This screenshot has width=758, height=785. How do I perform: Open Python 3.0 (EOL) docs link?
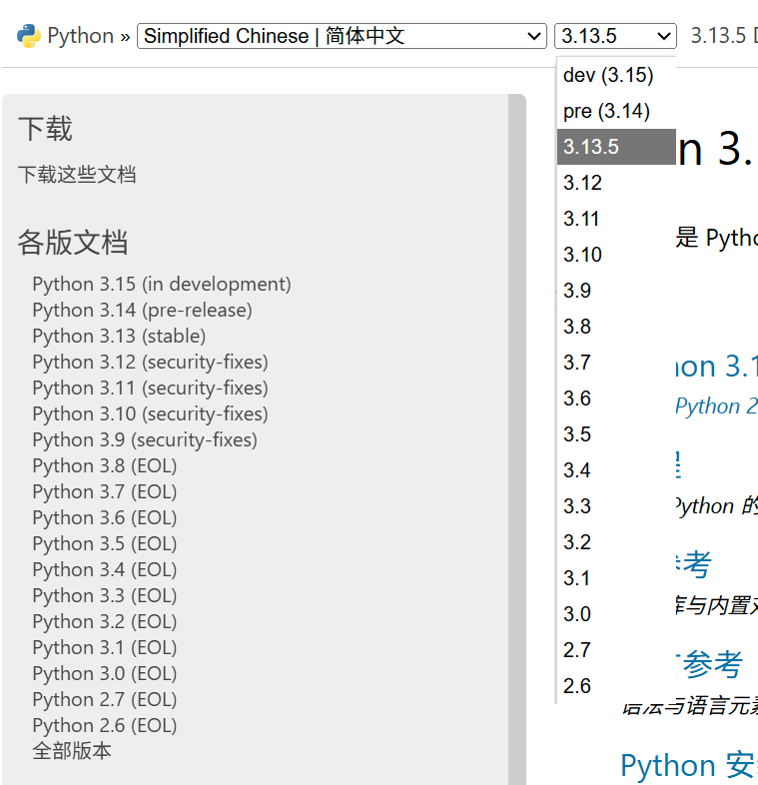pos(105,674)
